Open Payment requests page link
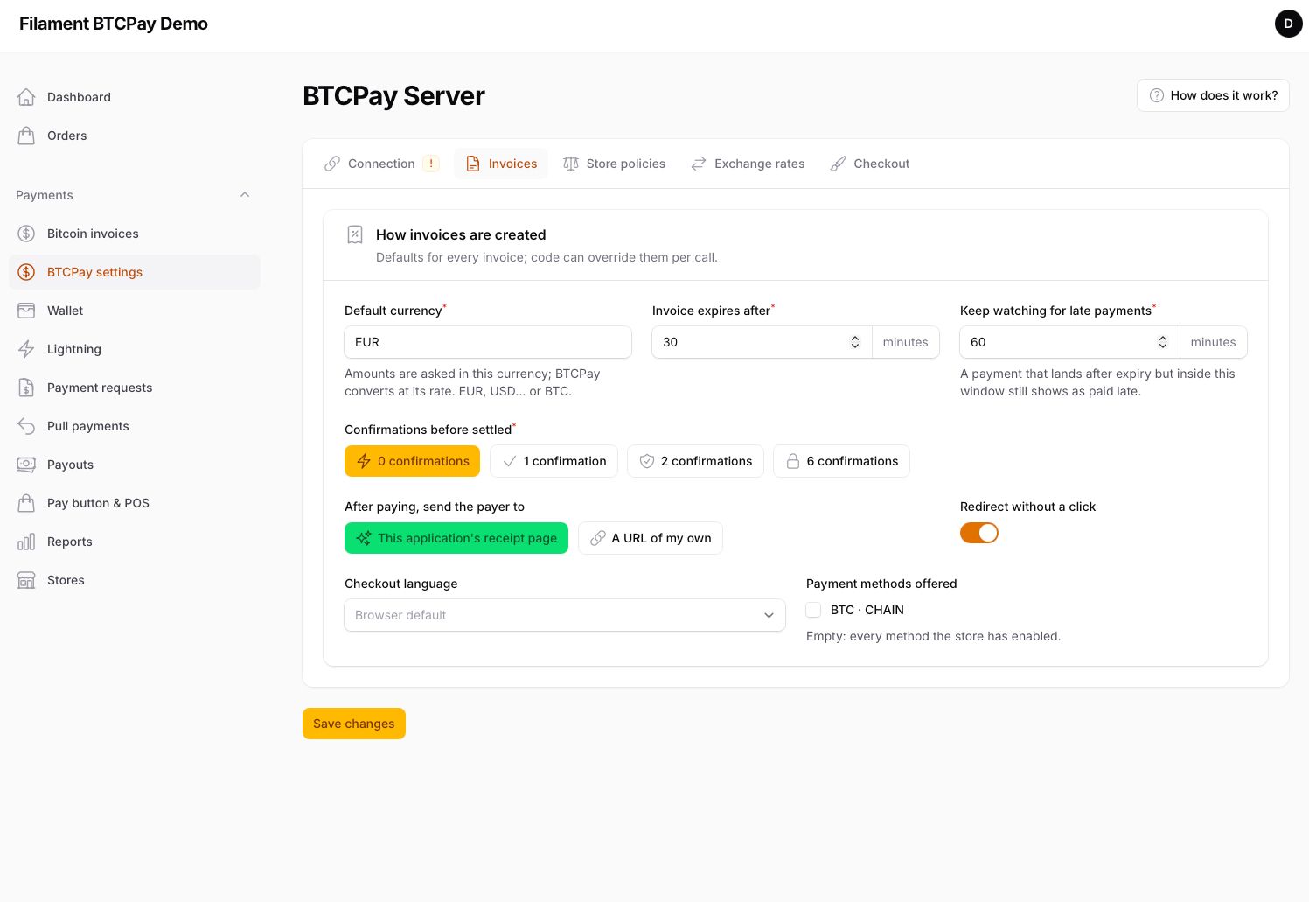 [135, 388]
